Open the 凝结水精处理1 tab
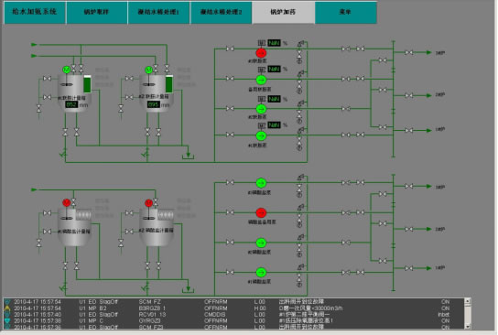The image size is (498, 335). coord(158,13)
